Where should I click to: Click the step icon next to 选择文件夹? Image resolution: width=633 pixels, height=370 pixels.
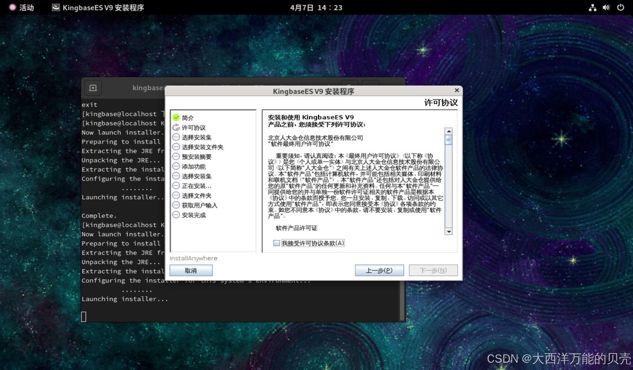pyautogui.click(x=176, y=195)
